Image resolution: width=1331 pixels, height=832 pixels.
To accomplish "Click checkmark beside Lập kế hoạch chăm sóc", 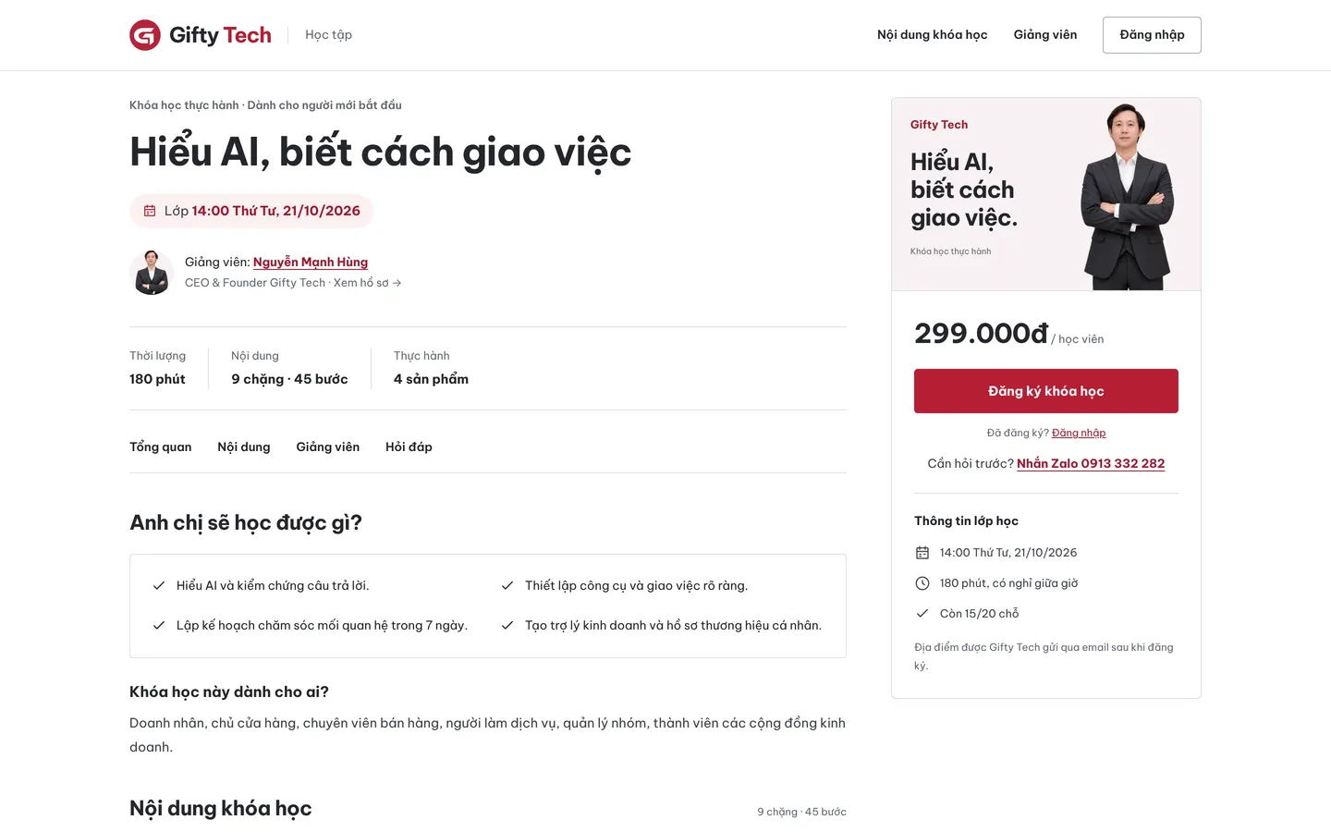I will coord(159,625).
